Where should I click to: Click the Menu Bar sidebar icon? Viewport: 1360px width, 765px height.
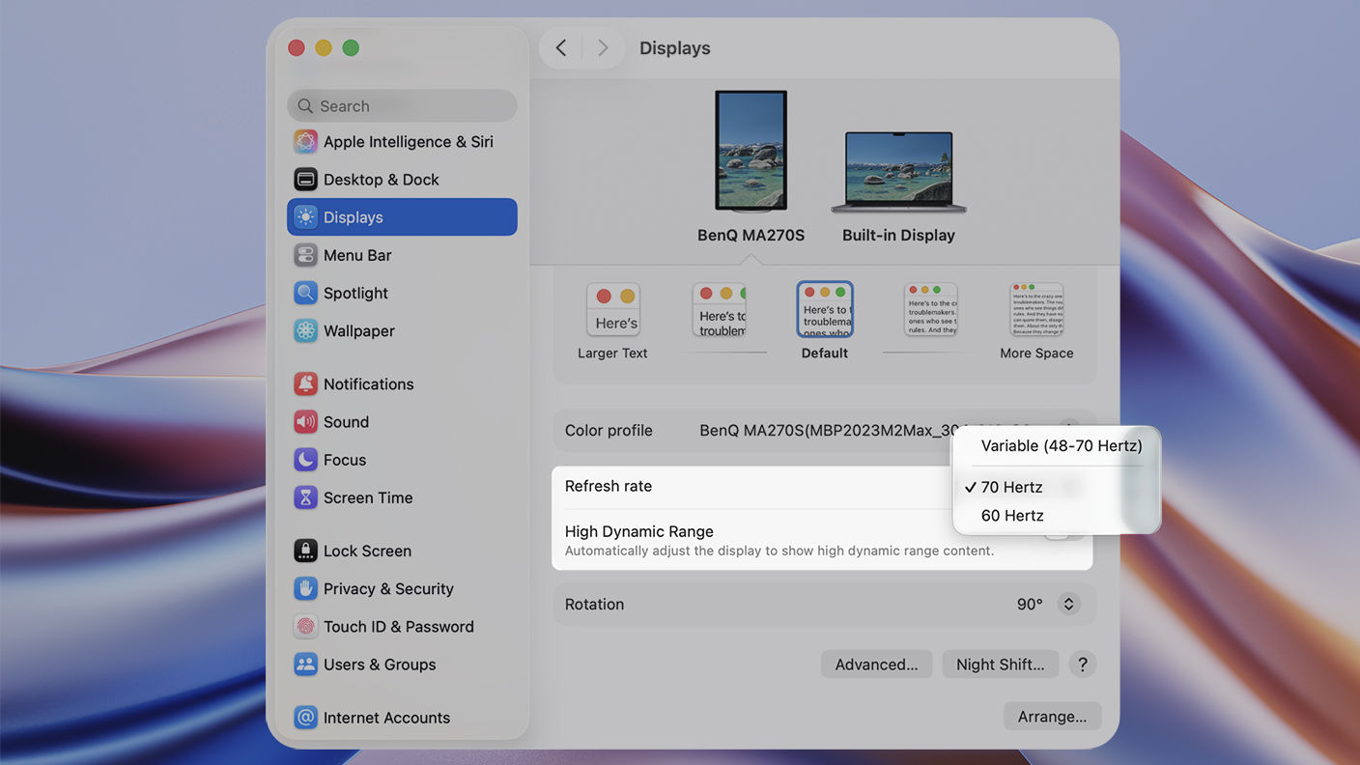point(305,255)
